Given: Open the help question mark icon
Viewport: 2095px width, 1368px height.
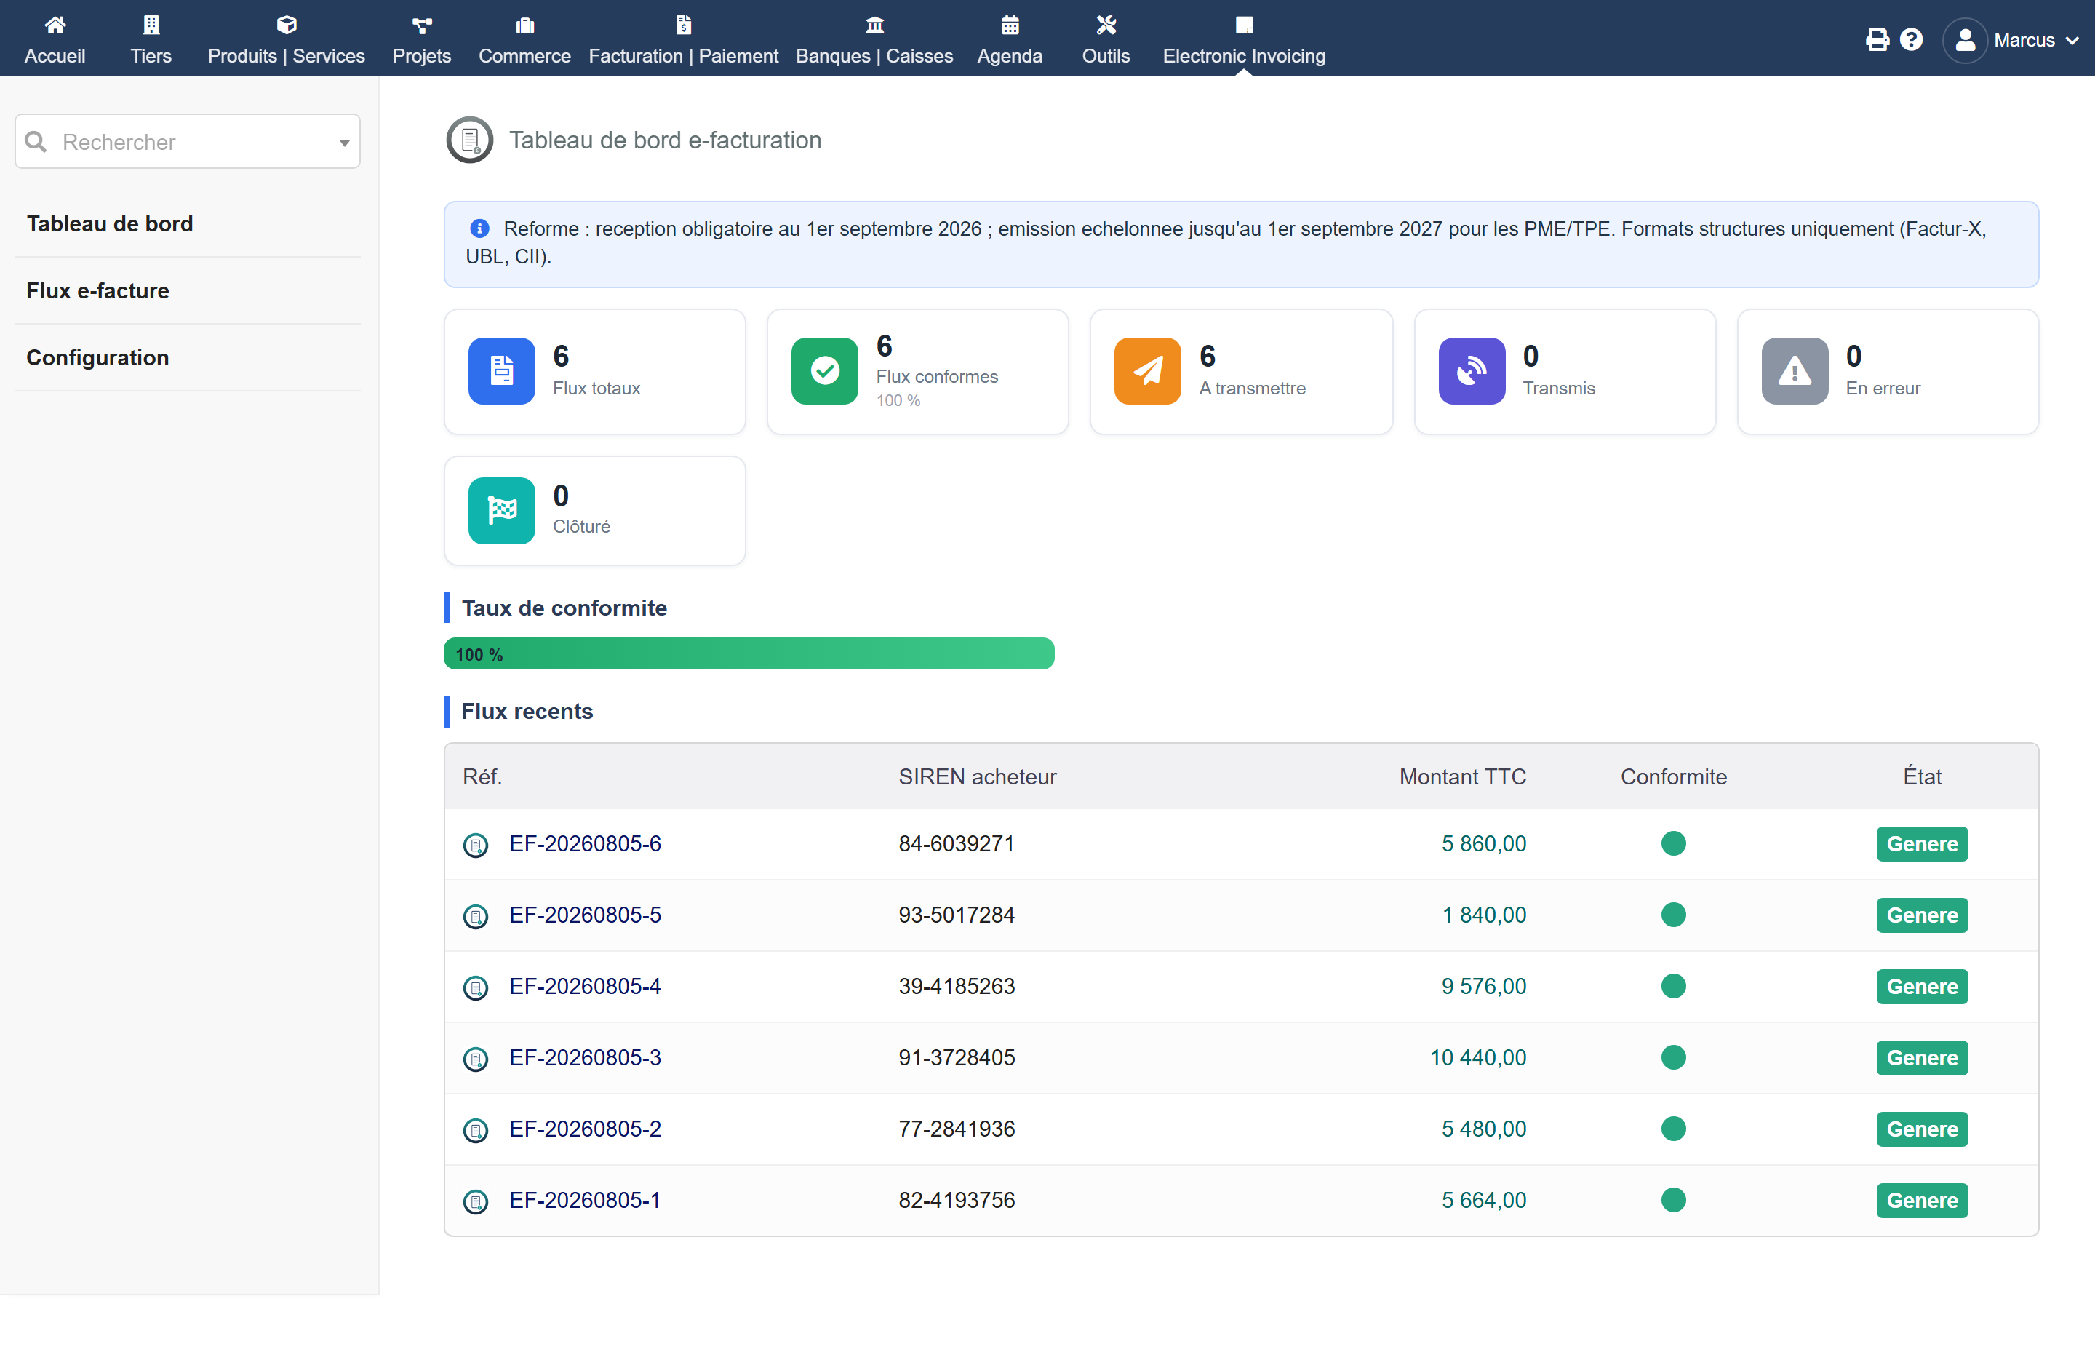Looking at the screenshot, I should 1911,39.
